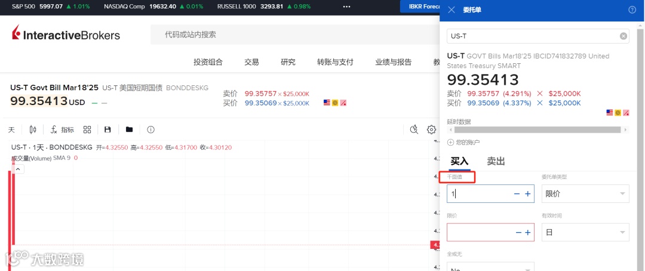The height and width of the screenshot is (271, 645).
Task: Open the three-dots more indices menu
Action: 347,7
